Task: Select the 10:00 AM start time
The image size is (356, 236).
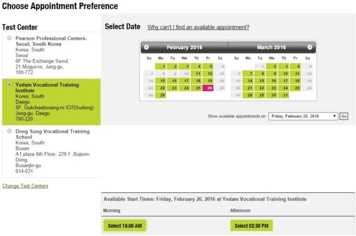Action: [x=125, y=225]
